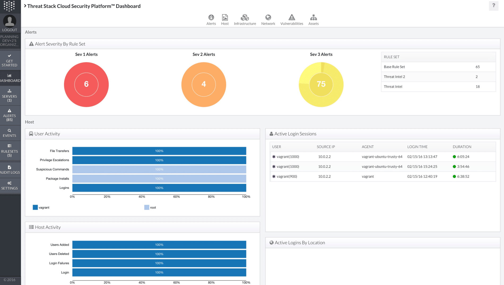Image resolution: width=504 pixels, height=285 pixels.
Task: Toggle the root legend swatch in User Activity
Action: [x=147, y=207]
